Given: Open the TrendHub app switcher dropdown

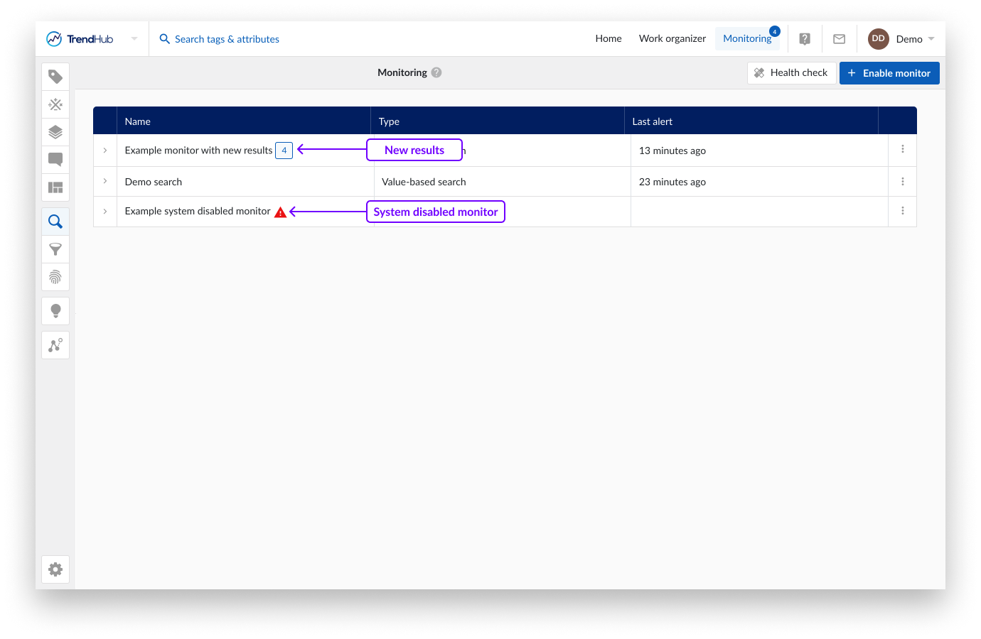Looking at the screenshot, I should click(134, 39).
